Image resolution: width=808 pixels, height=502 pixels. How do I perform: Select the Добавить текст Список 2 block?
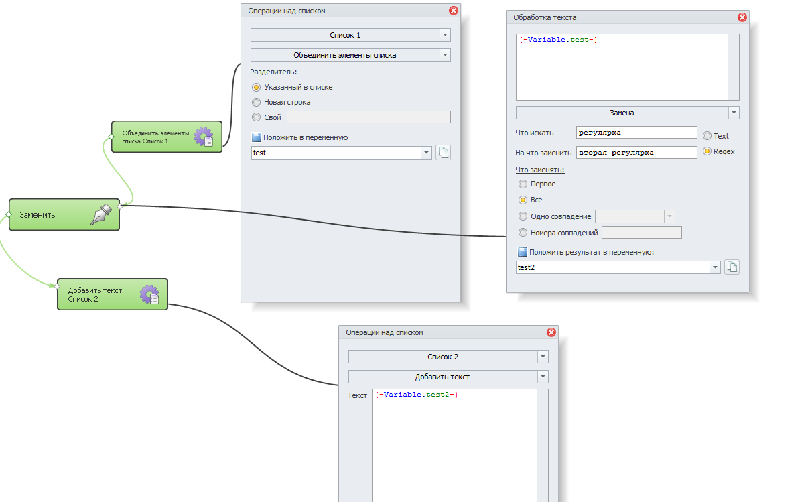coord(112,294)
